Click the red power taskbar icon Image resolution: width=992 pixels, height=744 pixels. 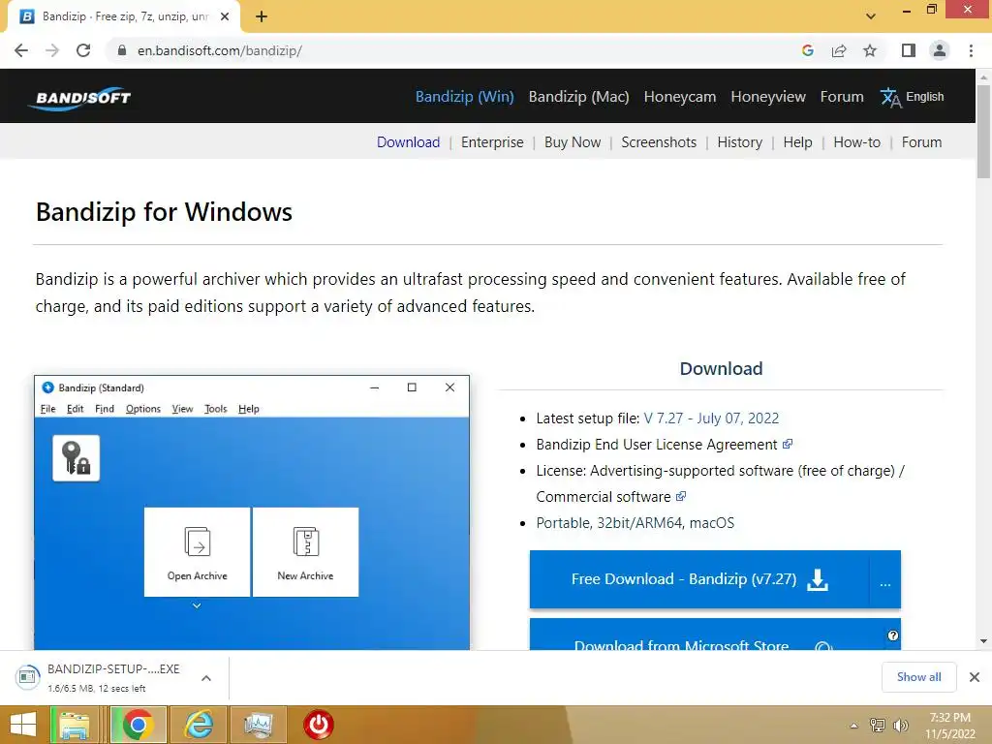click(x=318, y=725)
